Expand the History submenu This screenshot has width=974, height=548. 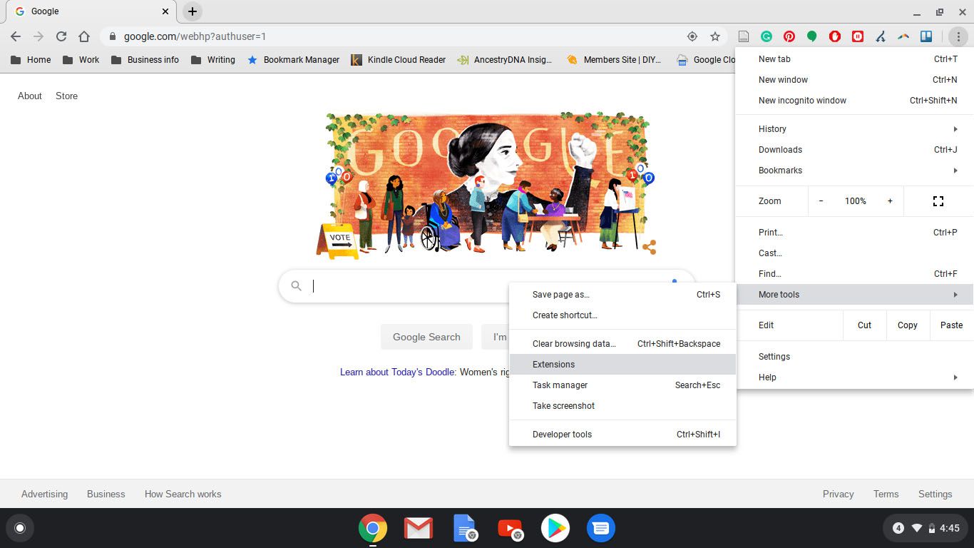pyautogui.click(x=854, y=129)
